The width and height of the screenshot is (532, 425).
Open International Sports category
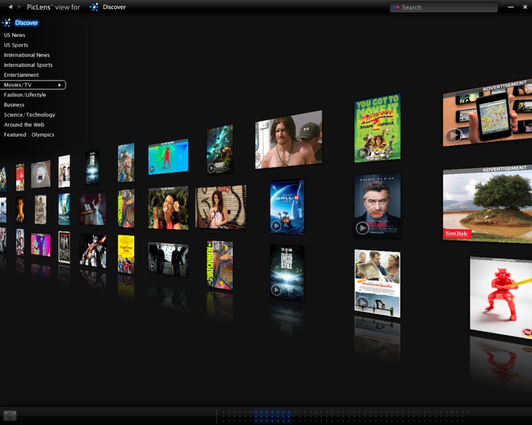[x=28, y=65]
